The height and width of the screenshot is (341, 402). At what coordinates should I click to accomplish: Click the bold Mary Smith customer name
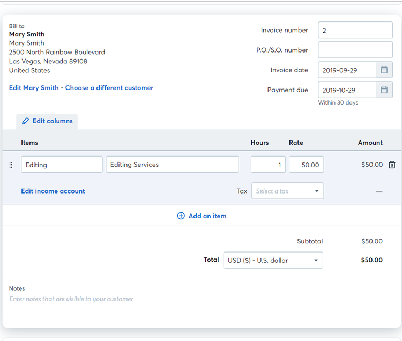[x=27, y=34]
